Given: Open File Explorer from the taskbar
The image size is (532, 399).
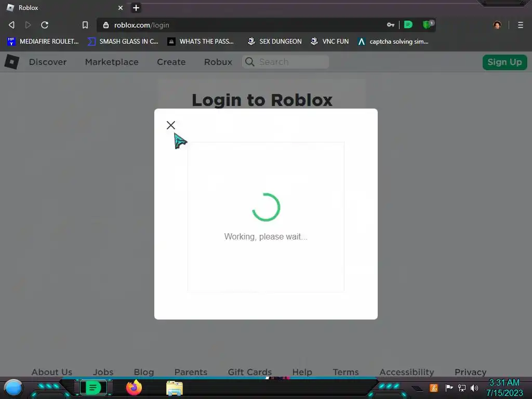Looking at the screenshot, I should (175, 388).
